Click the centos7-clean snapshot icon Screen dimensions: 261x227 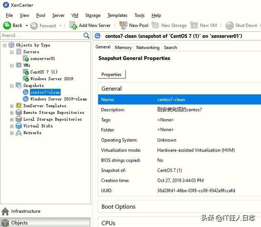[x=26, y=92]
